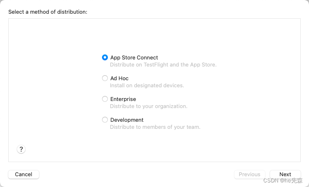309x187 pixels.
Task: Click the empty area above the options list
Action: [x=154, y=35]
